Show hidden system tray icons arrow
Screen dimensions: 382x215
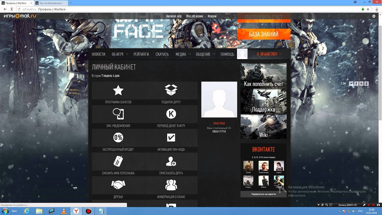[339, 211]
